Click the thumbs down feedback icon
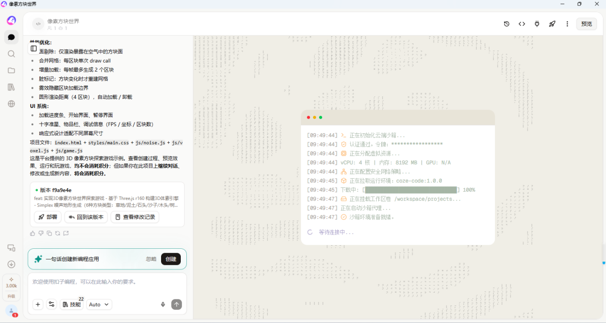Viewport: 606px width, 323px height. (x=41, y=233)
